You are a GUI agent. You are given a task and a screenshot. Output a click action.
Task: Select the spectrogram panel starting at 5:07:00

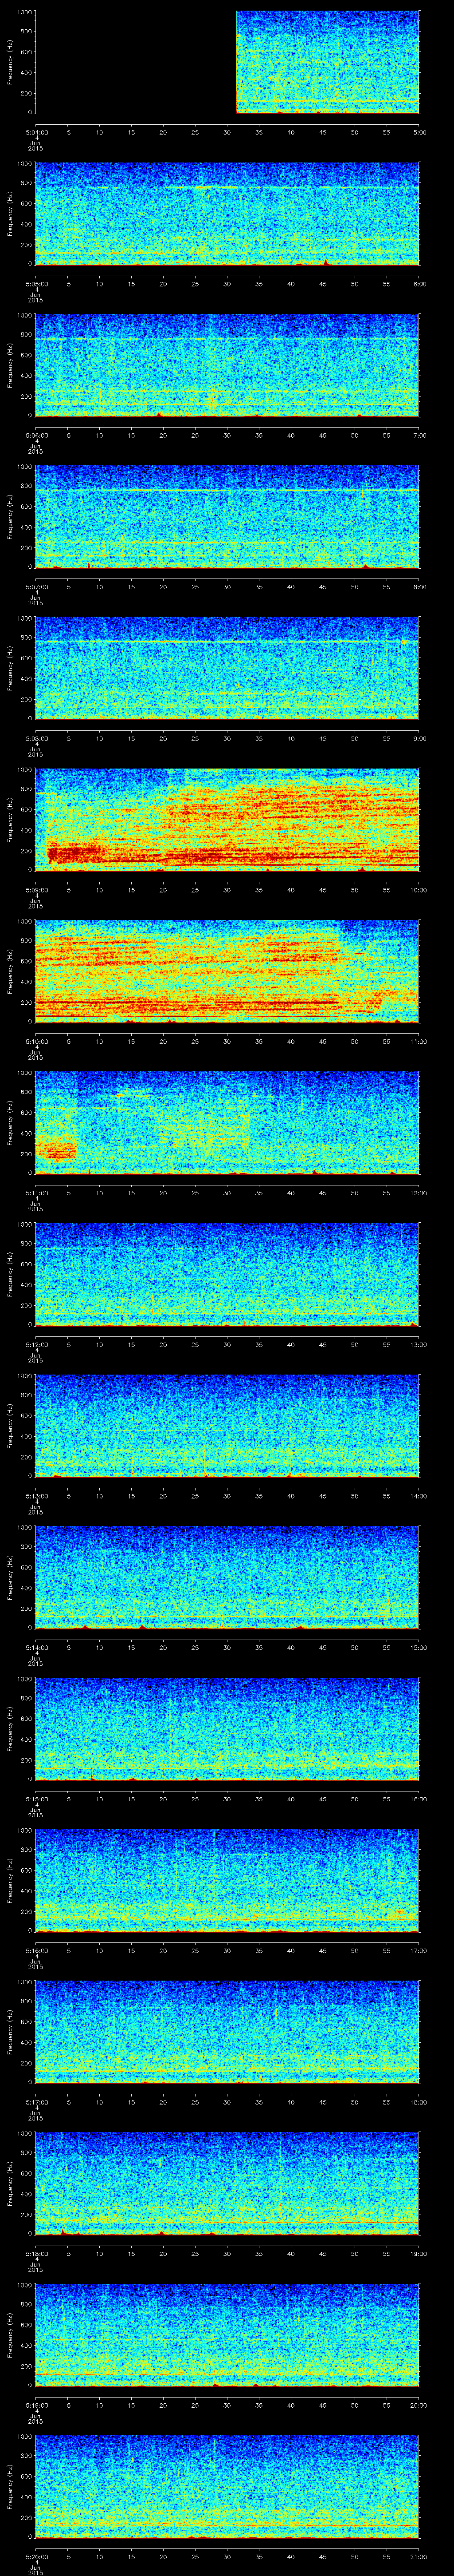227,516
